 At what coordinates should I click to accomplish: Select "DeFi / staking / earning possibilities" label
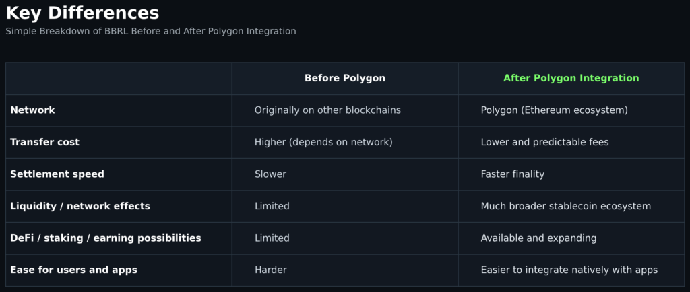(x=105, y=238)
